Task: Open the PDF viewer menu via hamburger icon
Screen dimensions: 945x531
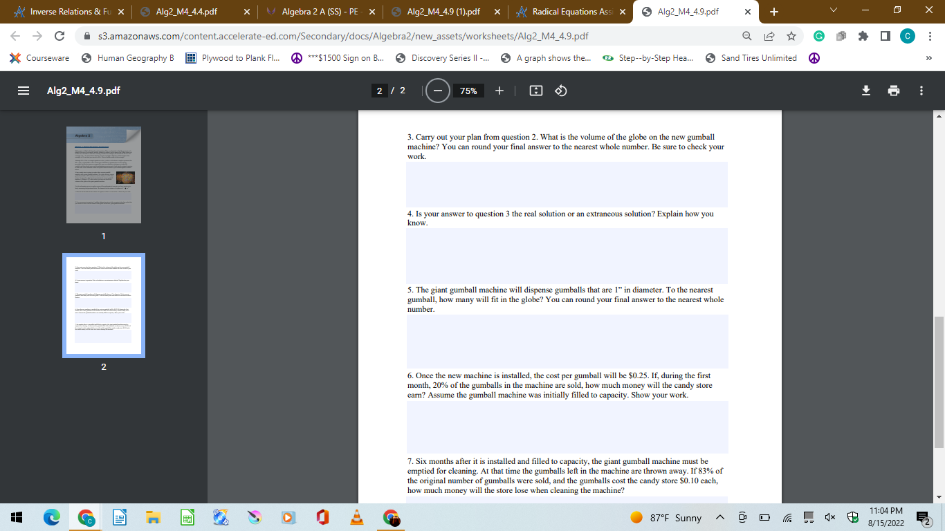Action: click(23, 91)
